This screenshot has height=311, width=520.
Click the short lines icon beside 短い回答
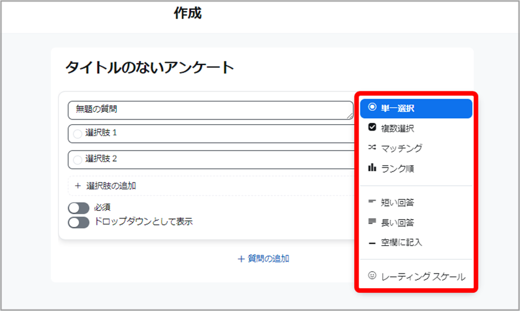pyautogui.click(x=372, y=201)
